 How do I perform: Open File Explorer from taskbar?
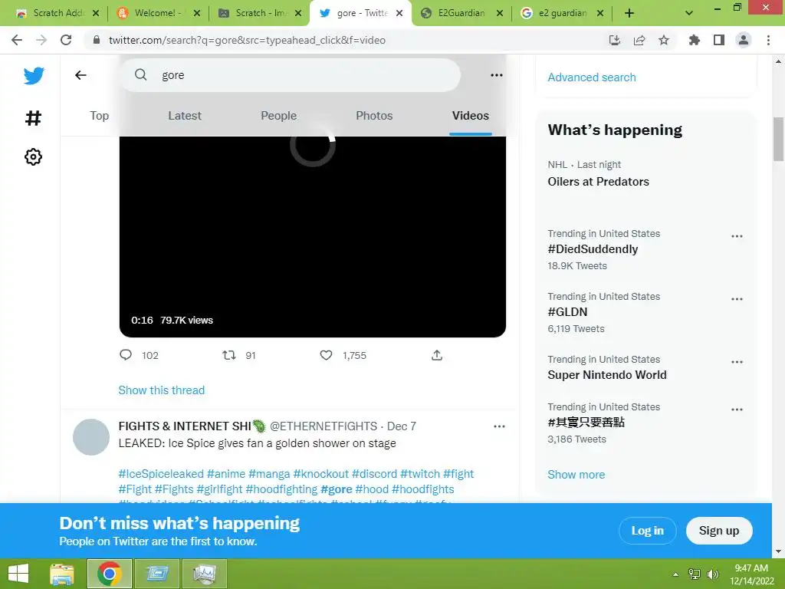62,574
